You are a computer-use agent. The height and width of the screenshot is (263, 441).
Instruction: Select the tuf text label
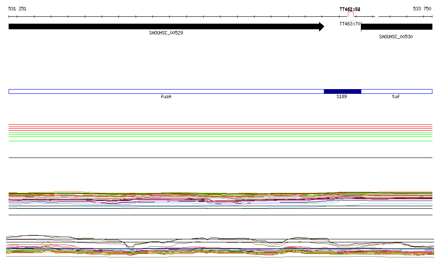click(x=396, y=97)
